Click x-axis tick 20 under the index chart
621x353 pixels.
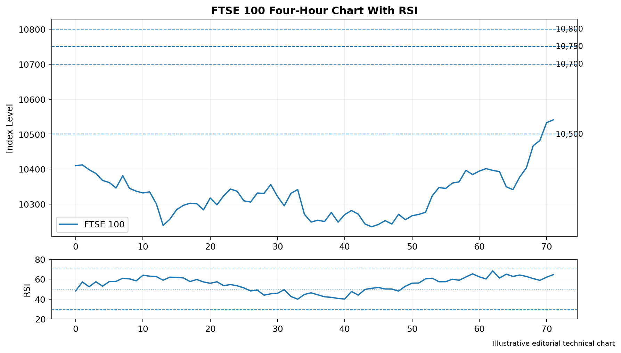pyautogui.click(x=210, y=247)
